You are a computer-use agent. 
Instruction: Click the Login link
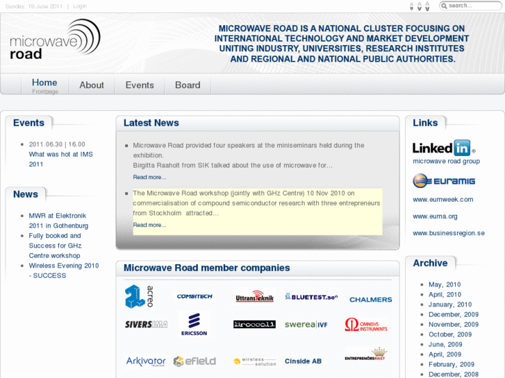80,6
